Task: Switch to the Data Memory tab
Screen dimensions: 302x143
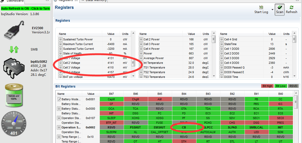Action: [x=94, y=1]
